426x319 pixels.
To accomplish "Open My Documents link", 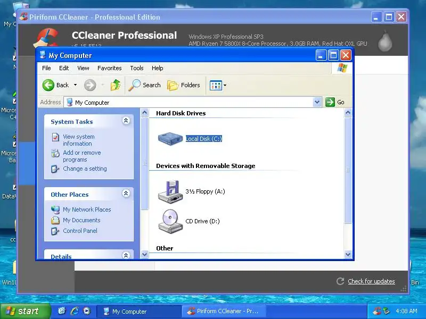I will click(81, 220).
